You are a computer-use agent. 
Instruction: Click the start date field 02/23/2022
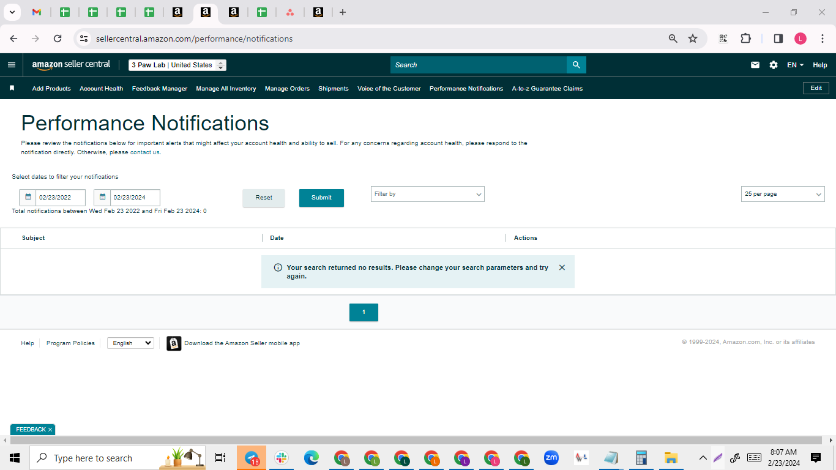click(x=61, y=198)
